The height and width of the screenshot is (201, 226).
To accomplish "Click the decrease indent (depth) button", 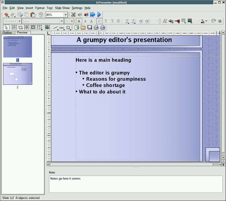I will pyautogui.click(x=147, y=21).
